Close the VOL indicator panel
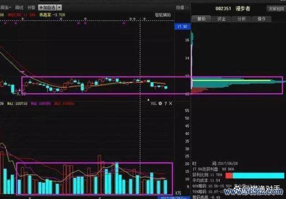 pos(170,104)
